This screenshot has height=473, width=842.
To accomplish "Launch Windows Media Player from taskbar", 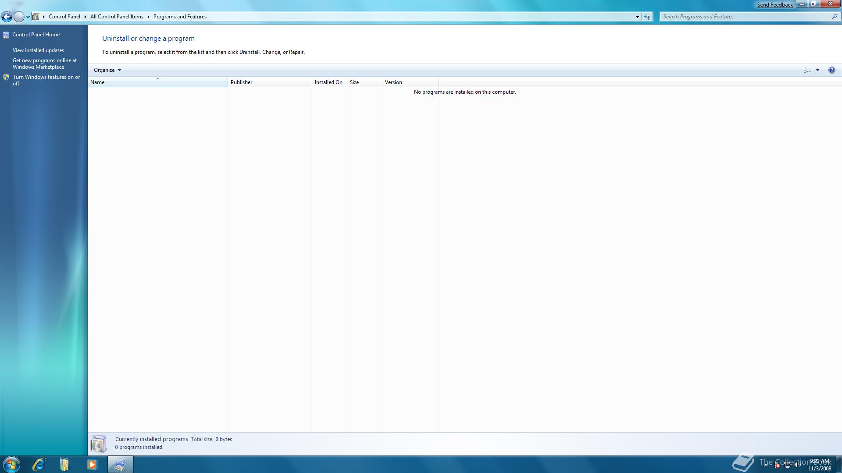I will click(x=92, y=464).
